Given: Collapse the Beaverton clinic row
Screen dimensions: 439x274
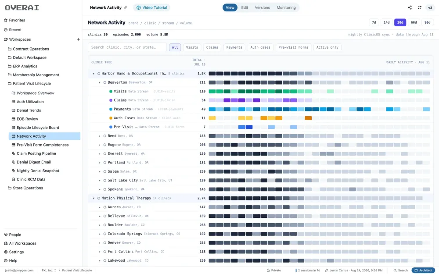Looking at the screenshot, I should (x=99, y=82).
